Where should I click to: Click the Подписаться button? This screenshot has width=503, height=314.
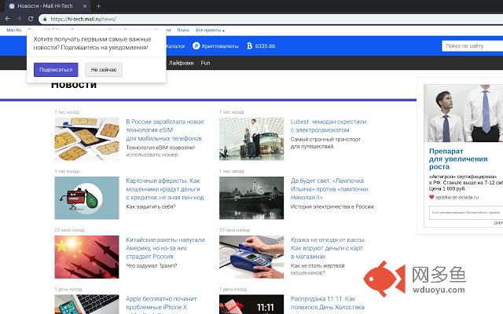point(56,70)
